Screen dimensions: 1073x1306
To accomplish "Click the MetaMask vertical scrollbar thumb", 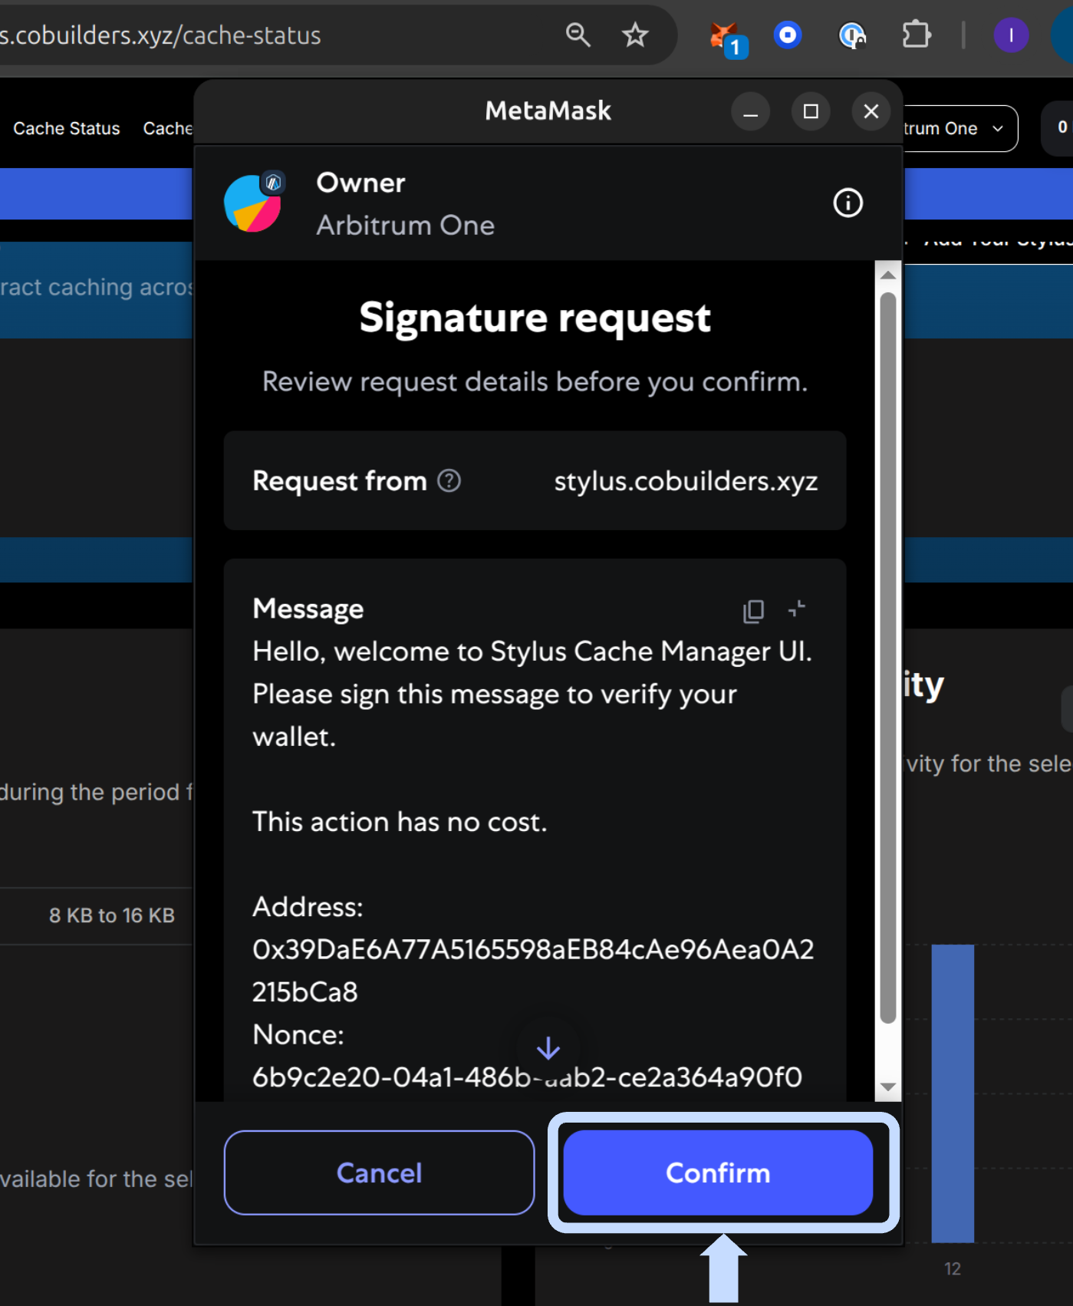I will [x=888, y=658].
